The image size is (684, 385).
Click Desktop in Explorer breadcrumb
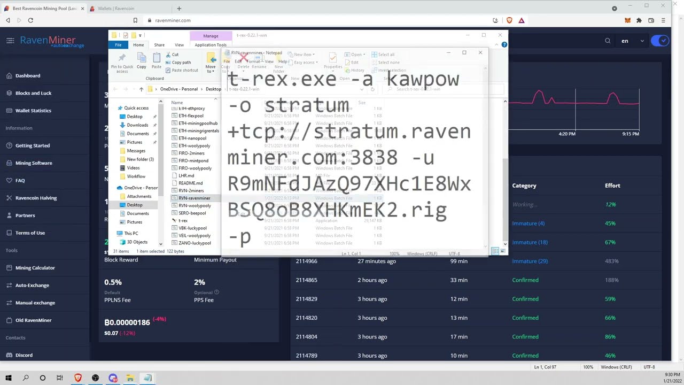coord(213,89)
